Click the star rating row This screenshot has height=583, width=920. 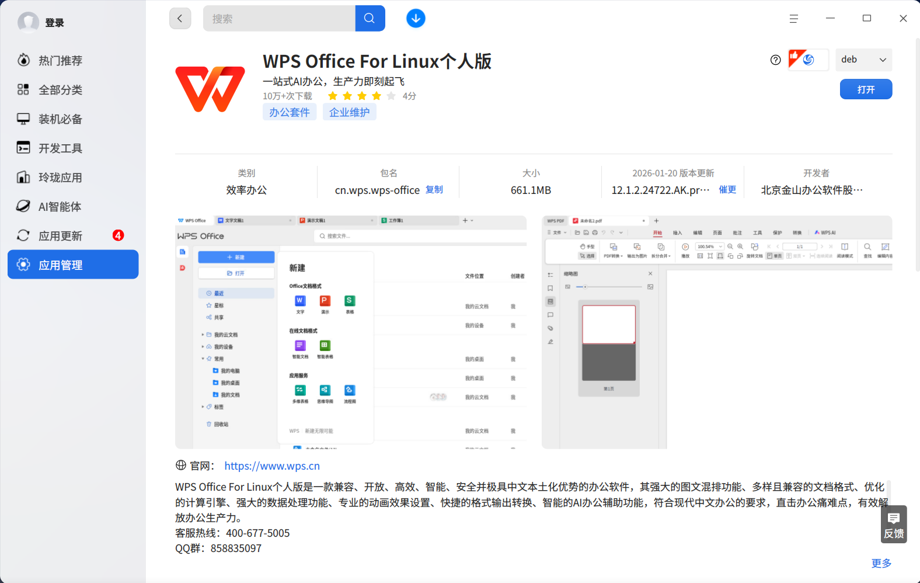[x=362, y=96]
